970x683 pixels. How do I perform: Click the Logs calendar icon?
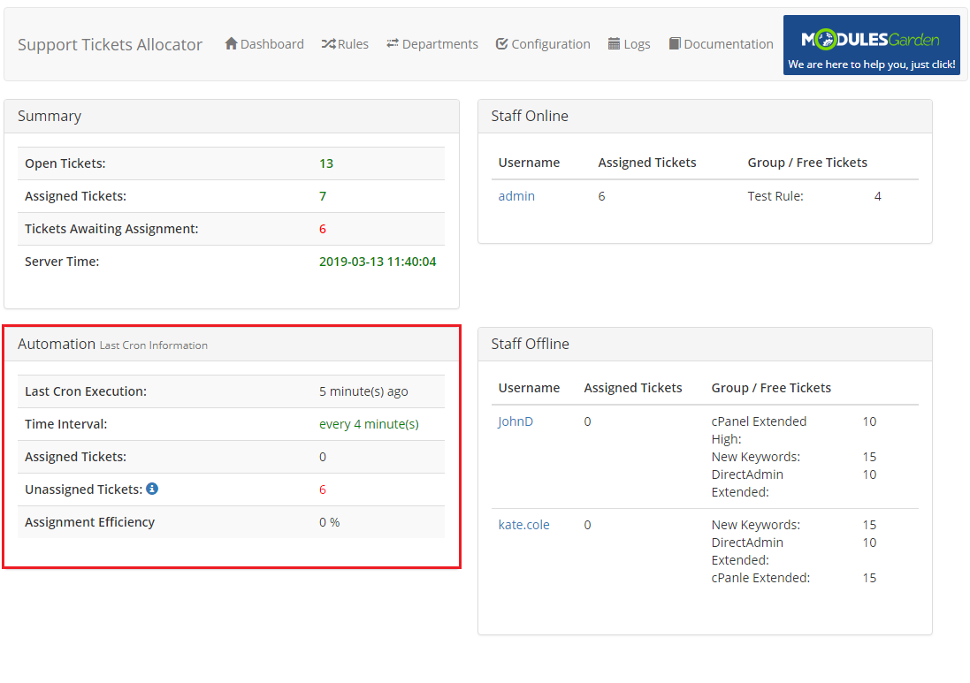pyautogui.click(x=614, y=44)
